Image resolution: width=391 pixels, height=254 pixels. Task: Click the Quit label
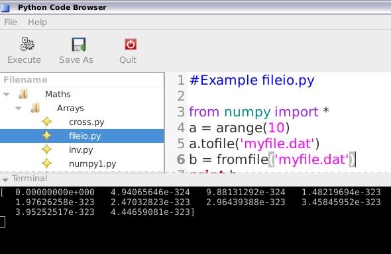coord(128,60)
